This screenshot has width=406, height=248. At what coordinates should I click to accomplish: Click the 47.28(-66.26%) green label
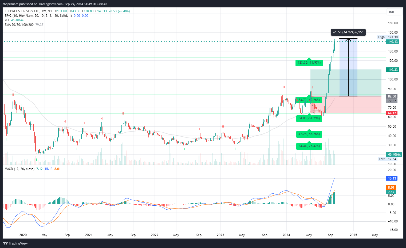tap(309, 134)
